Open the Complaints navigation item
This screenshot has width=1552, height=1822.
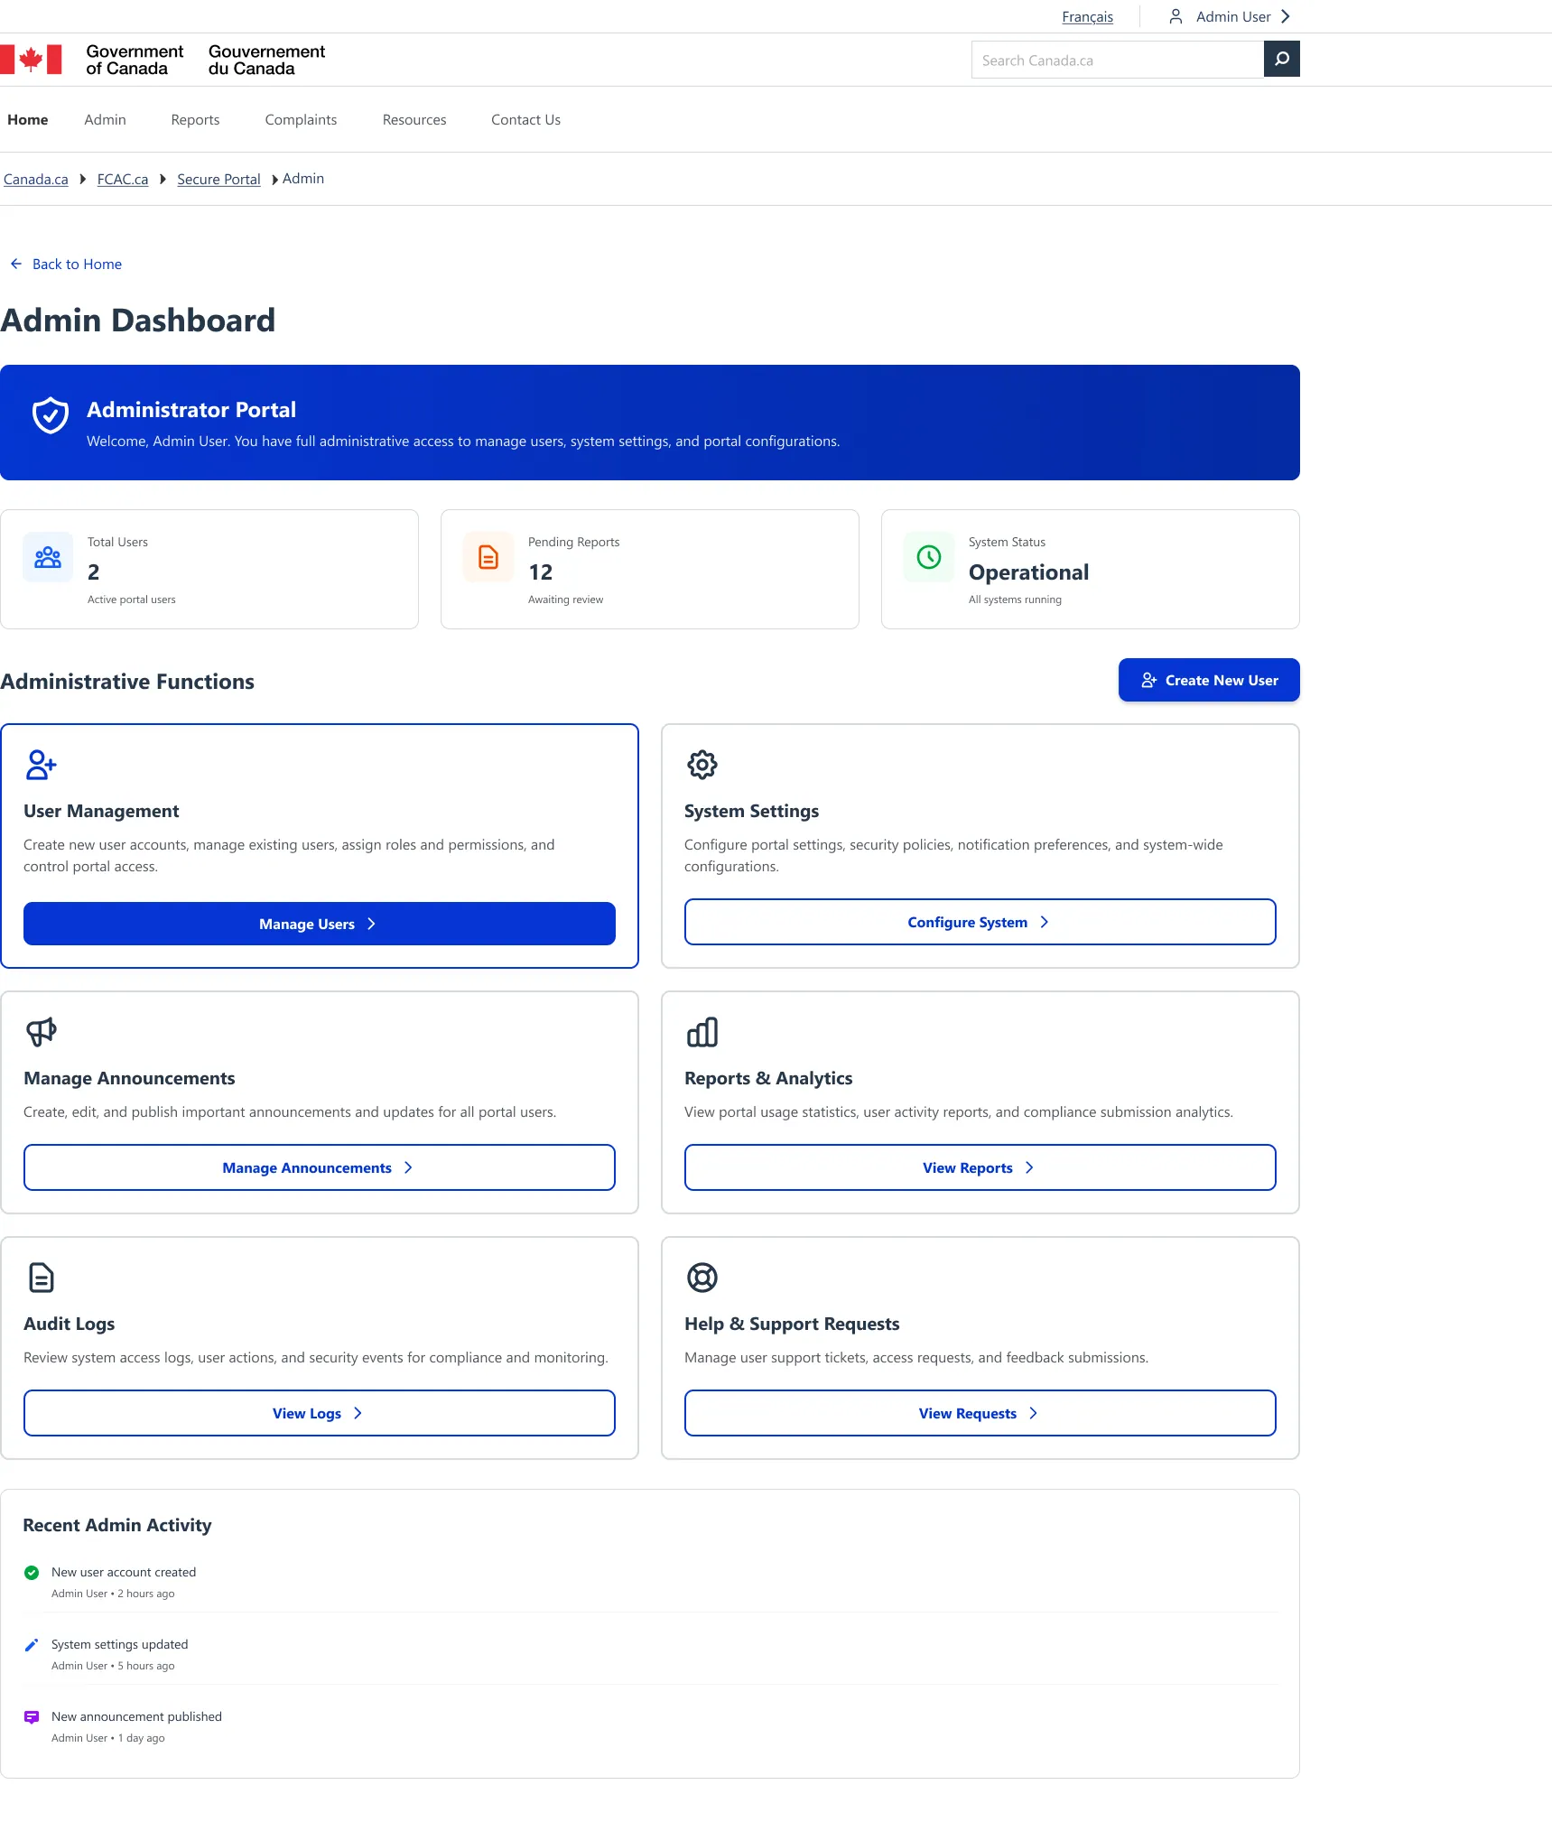(x=301, y=120)
